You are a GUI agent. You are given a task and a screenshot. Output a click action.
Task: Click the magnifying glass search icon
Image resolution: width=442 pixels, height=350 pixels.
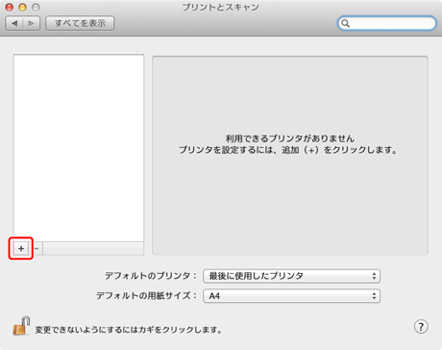point(345,23)
